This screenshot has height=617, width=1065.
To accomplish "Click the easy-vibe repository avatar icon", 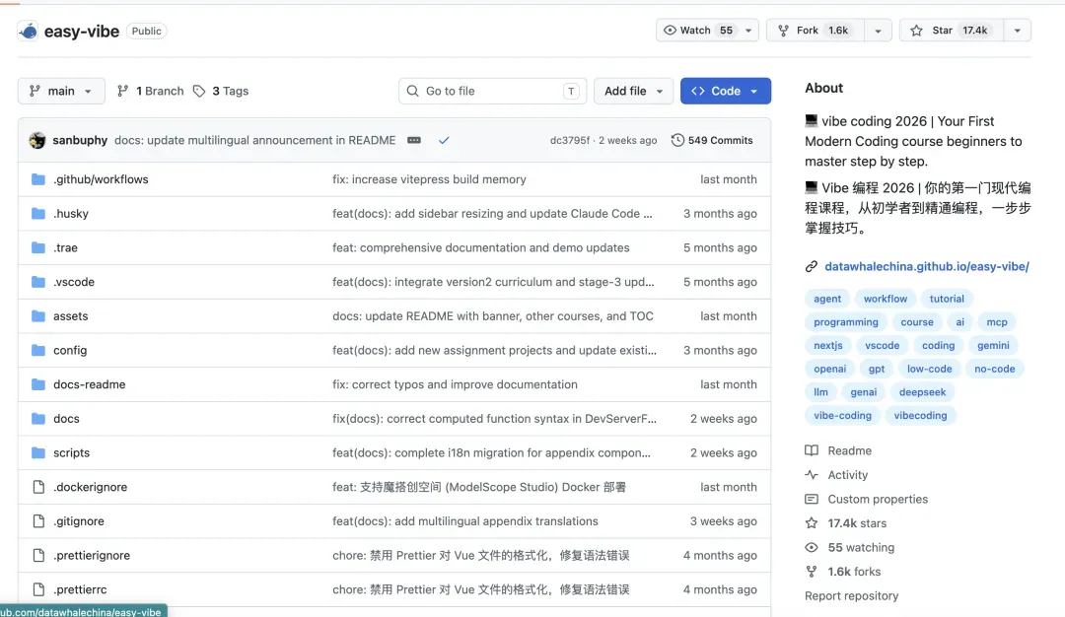I will pos(28,31).
